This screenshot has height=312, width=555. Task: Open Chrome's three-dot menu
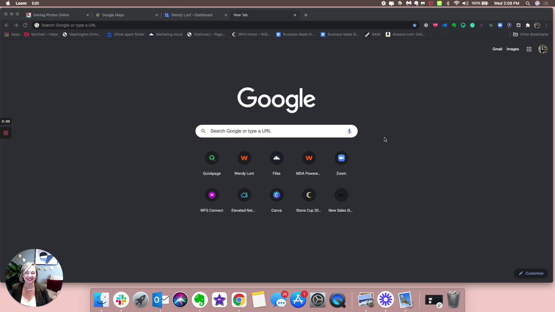coord(546,25)
